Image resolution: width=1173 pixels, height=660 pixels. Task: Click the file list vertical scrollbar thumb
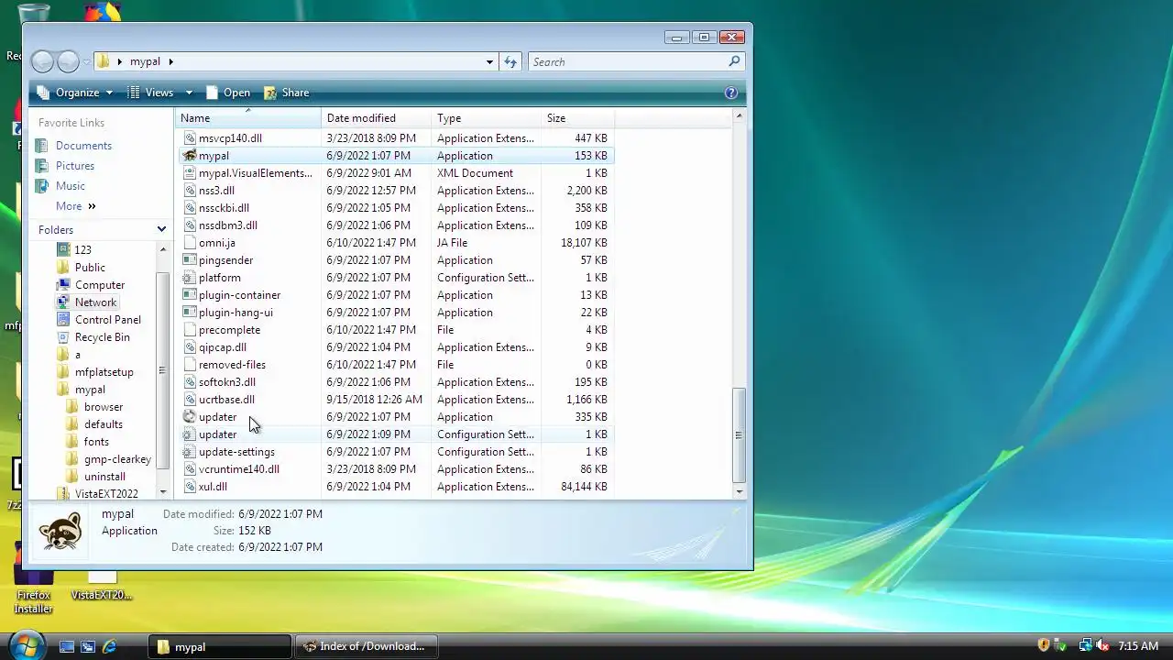(x=739, y=435)
